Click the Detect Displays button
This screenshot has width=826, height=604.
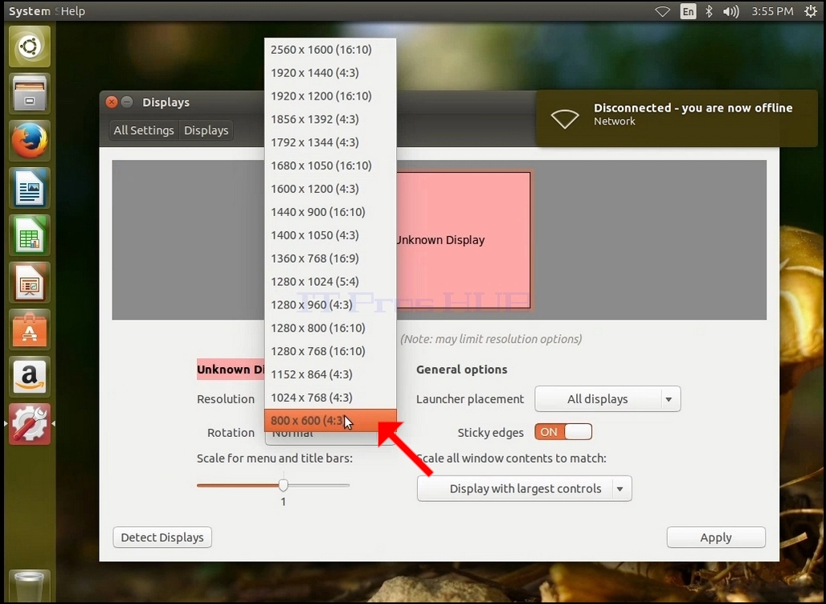tap(162, 537)
